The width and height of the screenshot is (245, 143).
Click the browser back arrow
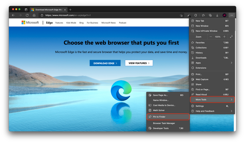13,15
